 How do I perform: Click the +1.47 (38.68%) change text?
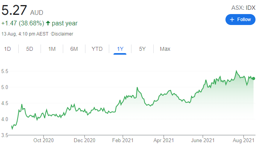click(23, 23)
